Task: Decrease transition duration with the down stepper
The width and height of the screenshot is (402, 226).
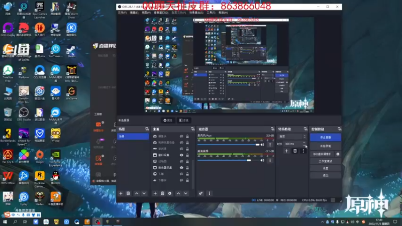Action: 304,145
